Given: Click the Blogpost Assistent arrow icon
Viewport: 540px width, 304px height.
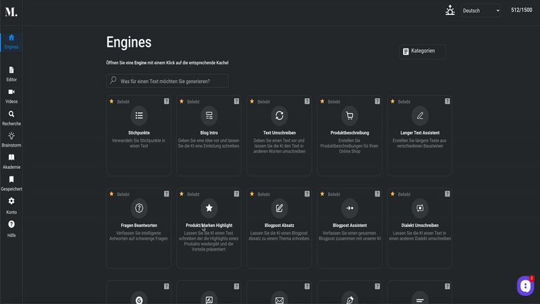Looking at the screenshot, I should click(x=350, y=208).
